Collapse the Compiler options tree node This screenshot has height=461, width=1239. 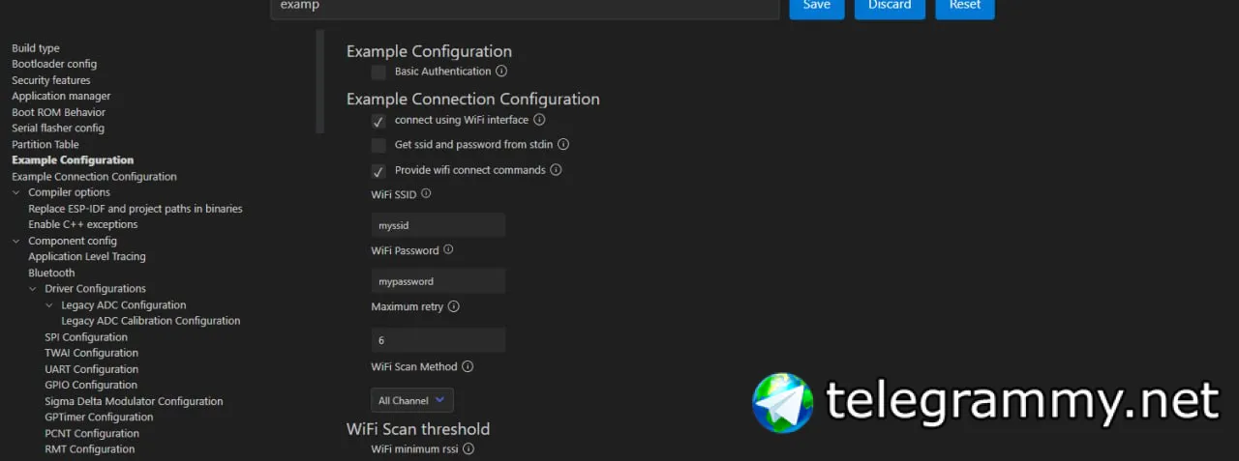[x=16, y=193]
